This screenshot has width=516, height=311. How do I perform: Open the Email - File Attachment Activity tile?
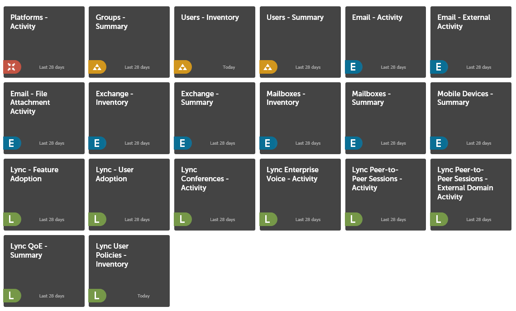click(44, 118)
